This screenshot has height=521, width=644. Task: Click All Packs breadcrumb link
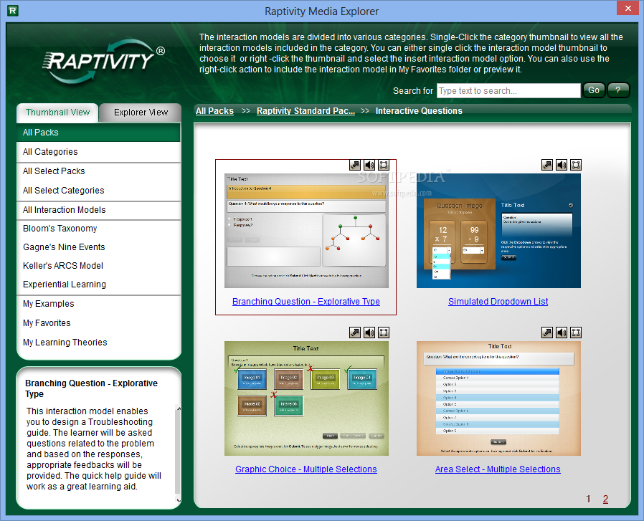tap(214, 111)
